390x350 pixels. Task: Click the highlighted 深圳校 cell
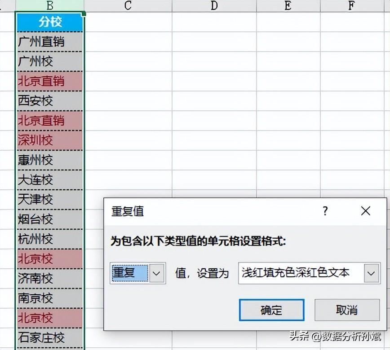tap(50, 140)
